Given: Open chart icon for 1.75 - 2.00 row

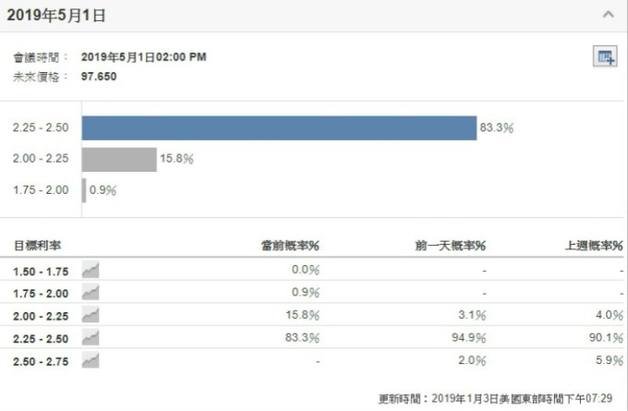Looking at the screenshot, I should [91, 293].
